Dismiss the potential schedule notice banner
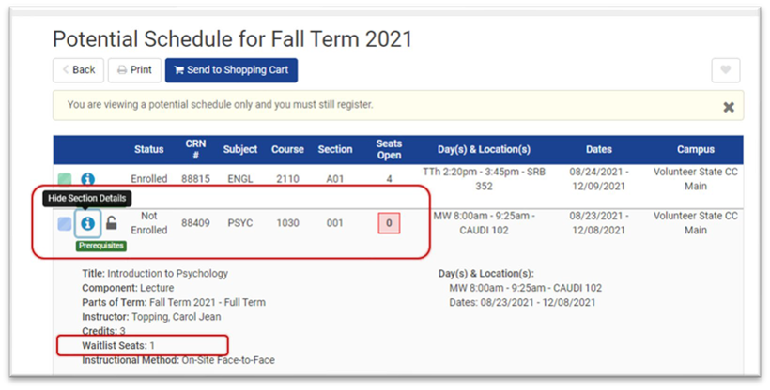The height and width of the screenshot is (390, 770). pos(728,107)
